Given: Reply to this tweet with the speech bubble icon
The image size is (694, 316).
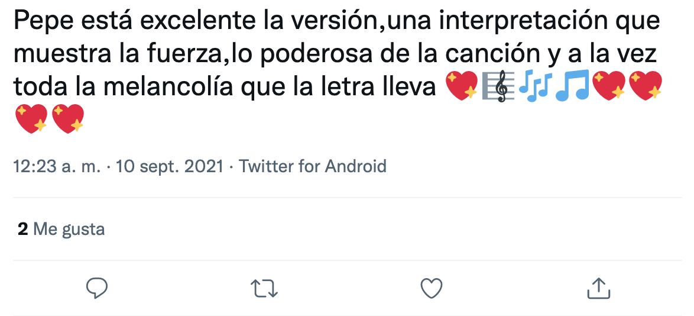Looking at the screenshot, I should click(96, 288).
